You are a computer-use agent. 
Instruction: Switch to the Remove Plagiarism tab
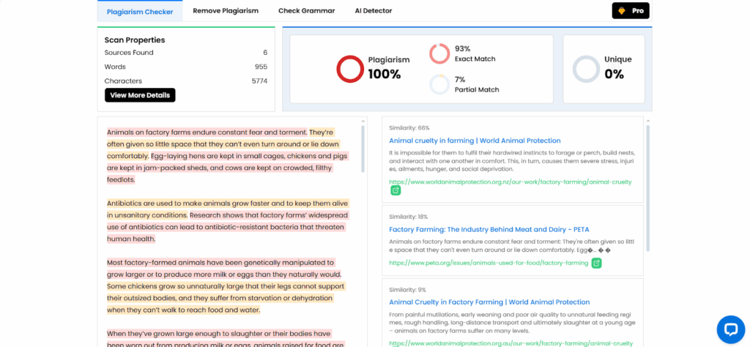[226, 11]
